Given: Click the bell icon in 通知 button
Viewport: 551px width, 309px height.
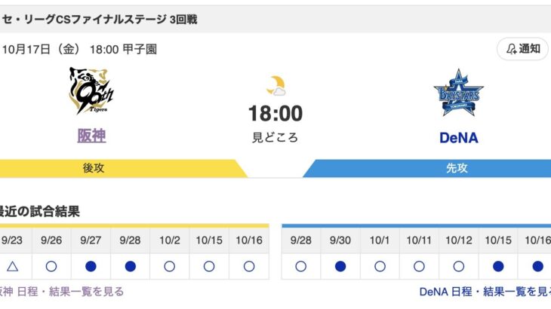Looking at the screenshot, I should 511,49.
